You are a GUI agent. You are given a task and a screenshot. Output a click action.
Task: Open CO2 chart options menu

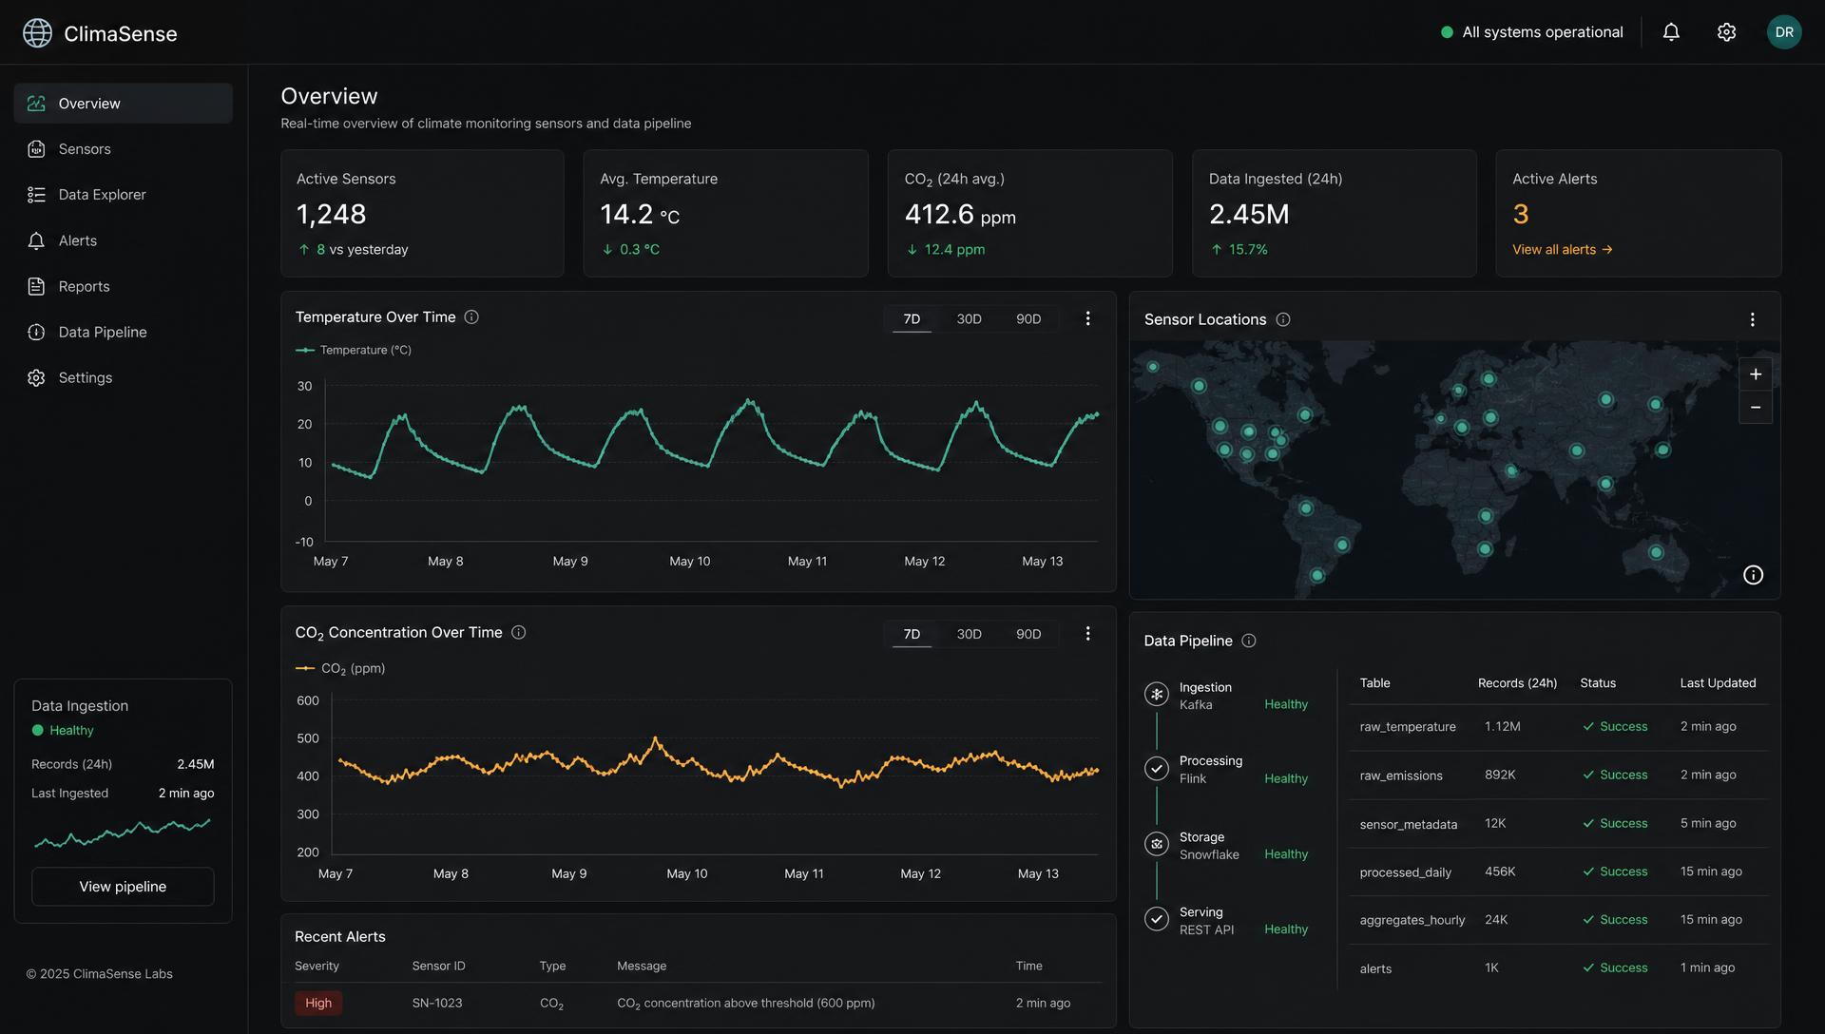click(1088, 634)
